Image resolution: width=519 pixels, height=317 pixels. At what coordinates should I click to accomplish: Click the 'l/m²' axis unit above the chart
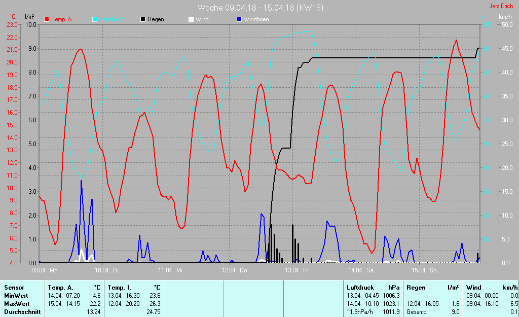[29, 17]
